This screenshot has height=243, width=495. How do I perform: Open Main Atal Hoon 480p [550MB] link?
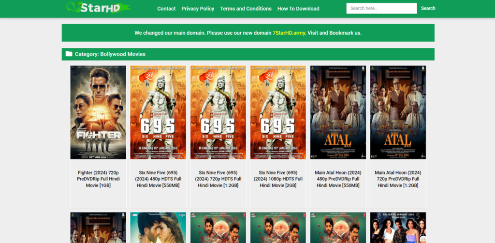tap(338, 179)
